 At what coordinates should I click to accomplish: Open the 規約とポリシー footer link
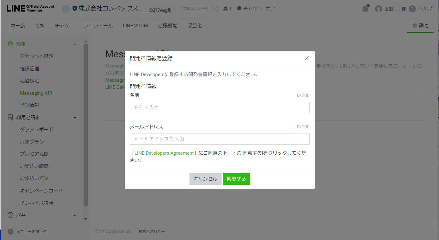point(152,232)
